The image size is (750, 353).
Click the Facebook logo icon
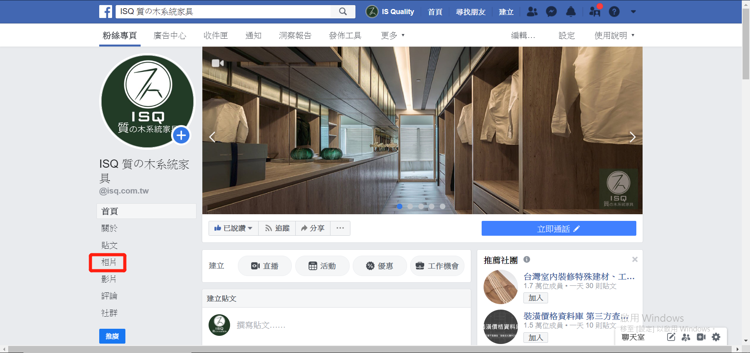click(105, 12)
